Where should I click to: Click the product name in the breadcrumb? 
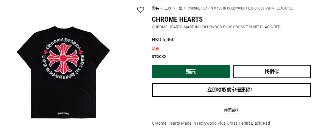[240, 8]
